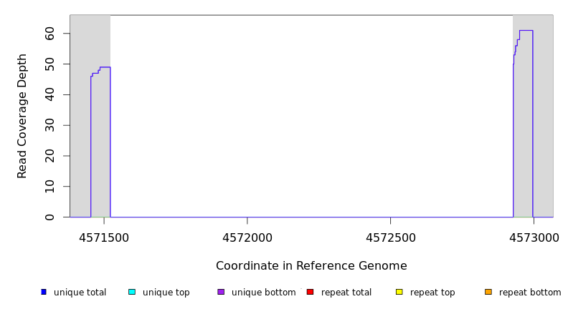Viewport: 568px width, 309px height.
Task: Click the orange repeat bottom legend swatch
Action: tap(488, 292)
